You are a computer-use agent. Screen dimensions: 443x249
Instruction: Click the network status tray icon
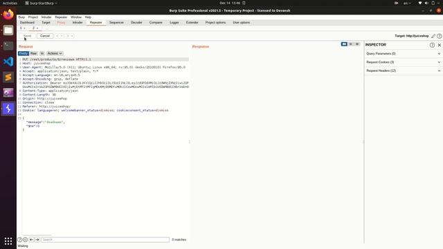(420, 3)
